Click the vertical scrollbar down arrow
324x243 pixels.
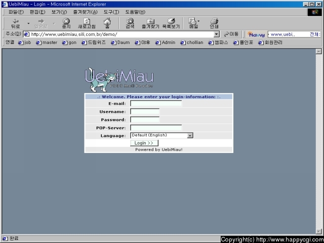pos(318,231)
